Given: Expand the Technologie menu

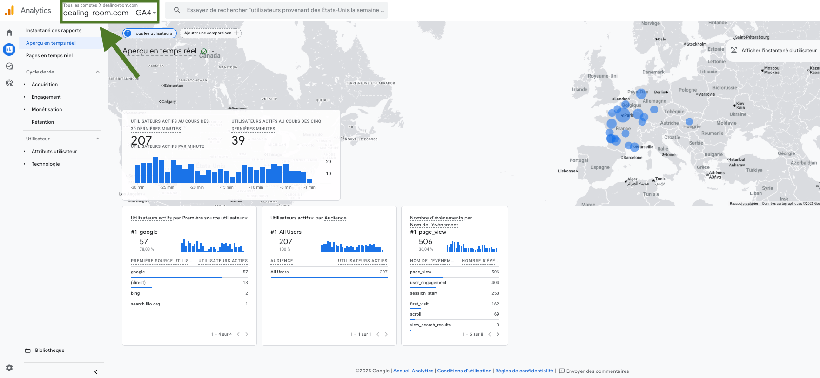Looking at the screenshot, I should pos(24,164).
